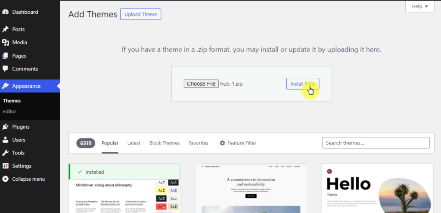Viewport: 441px width, 213px height.
Task: Open the Tools menu label
Action: click(18, 153)
